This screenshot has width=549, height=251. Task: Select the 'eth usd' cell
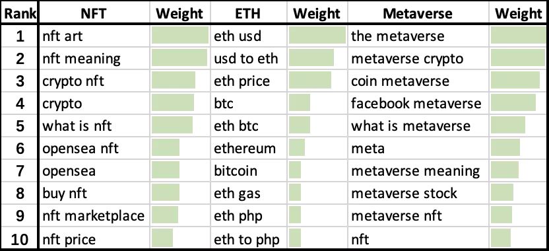[x=248, y=36]
